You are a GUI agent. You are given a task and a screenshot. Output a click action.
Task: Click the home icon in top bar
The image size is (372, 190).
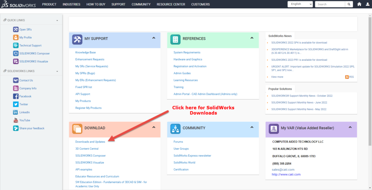359,4
